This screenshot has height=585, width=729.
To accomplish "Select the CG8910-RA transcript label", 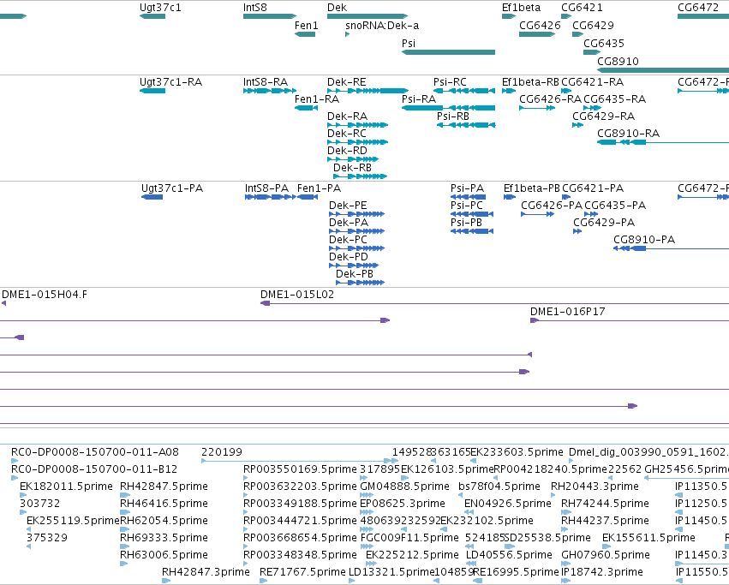I will click(x=628, y=133).
